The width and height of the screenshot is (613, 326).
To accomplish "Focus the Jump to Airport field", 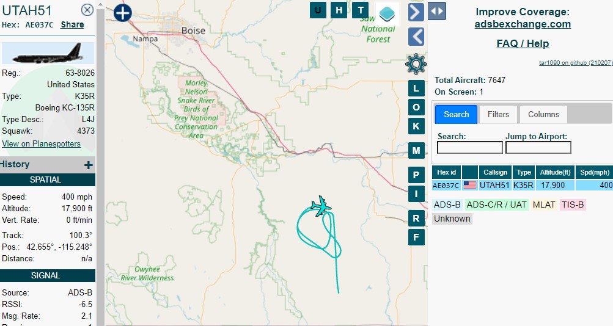I will [538, 148].
